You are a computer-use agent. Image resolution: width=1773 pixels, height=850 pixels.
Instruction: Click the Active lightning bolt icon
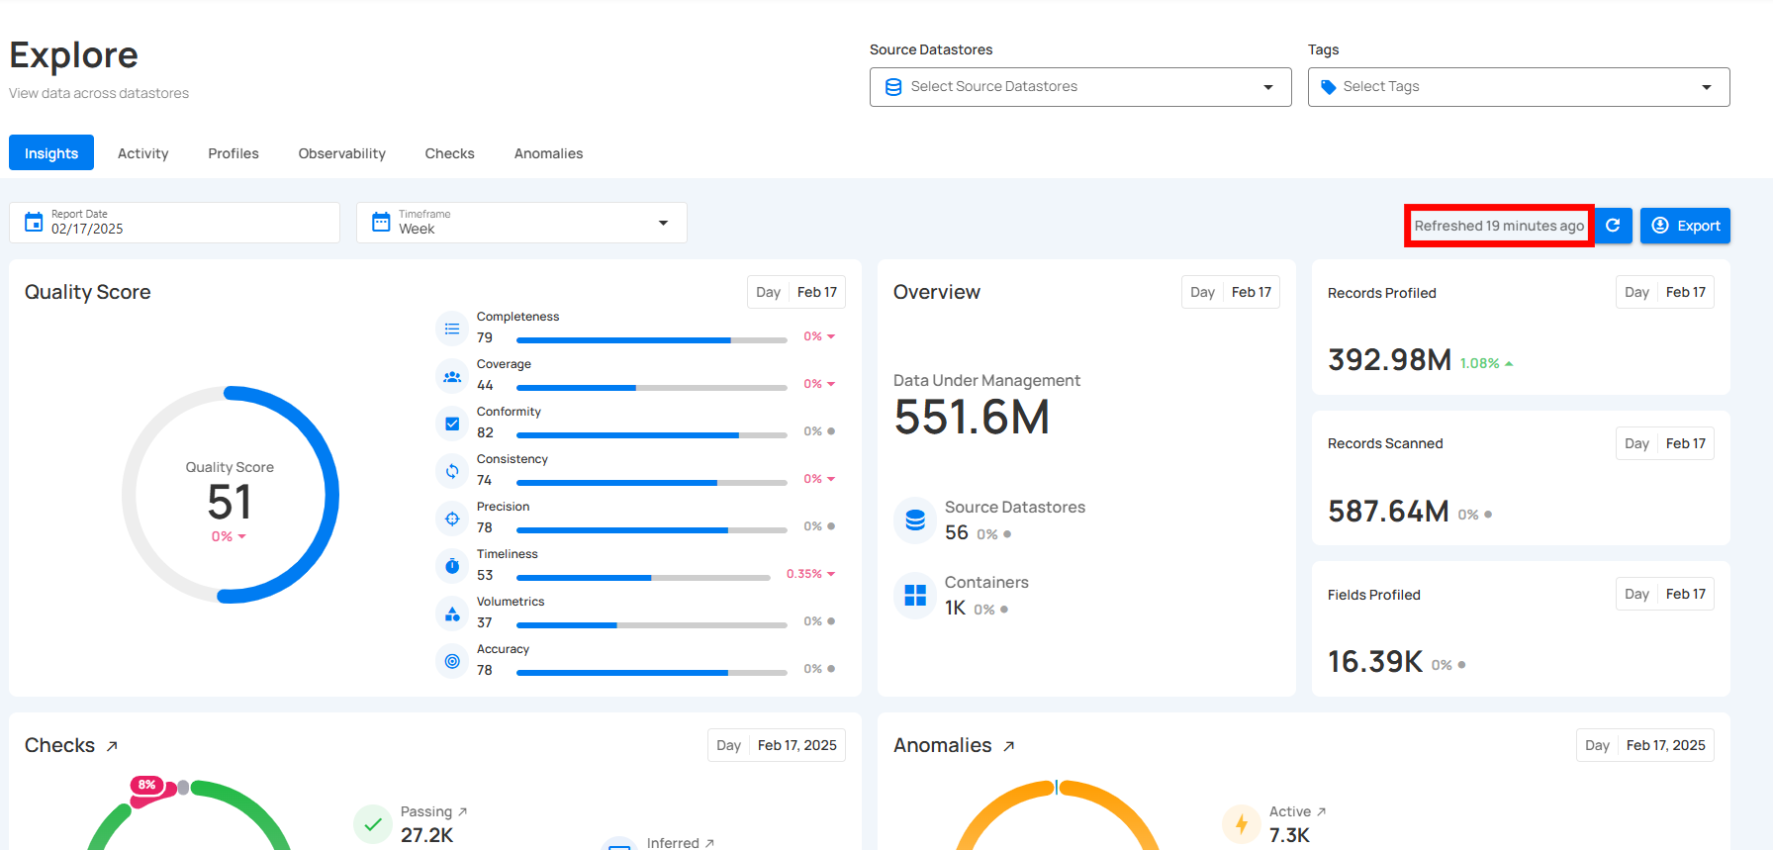1242,823
